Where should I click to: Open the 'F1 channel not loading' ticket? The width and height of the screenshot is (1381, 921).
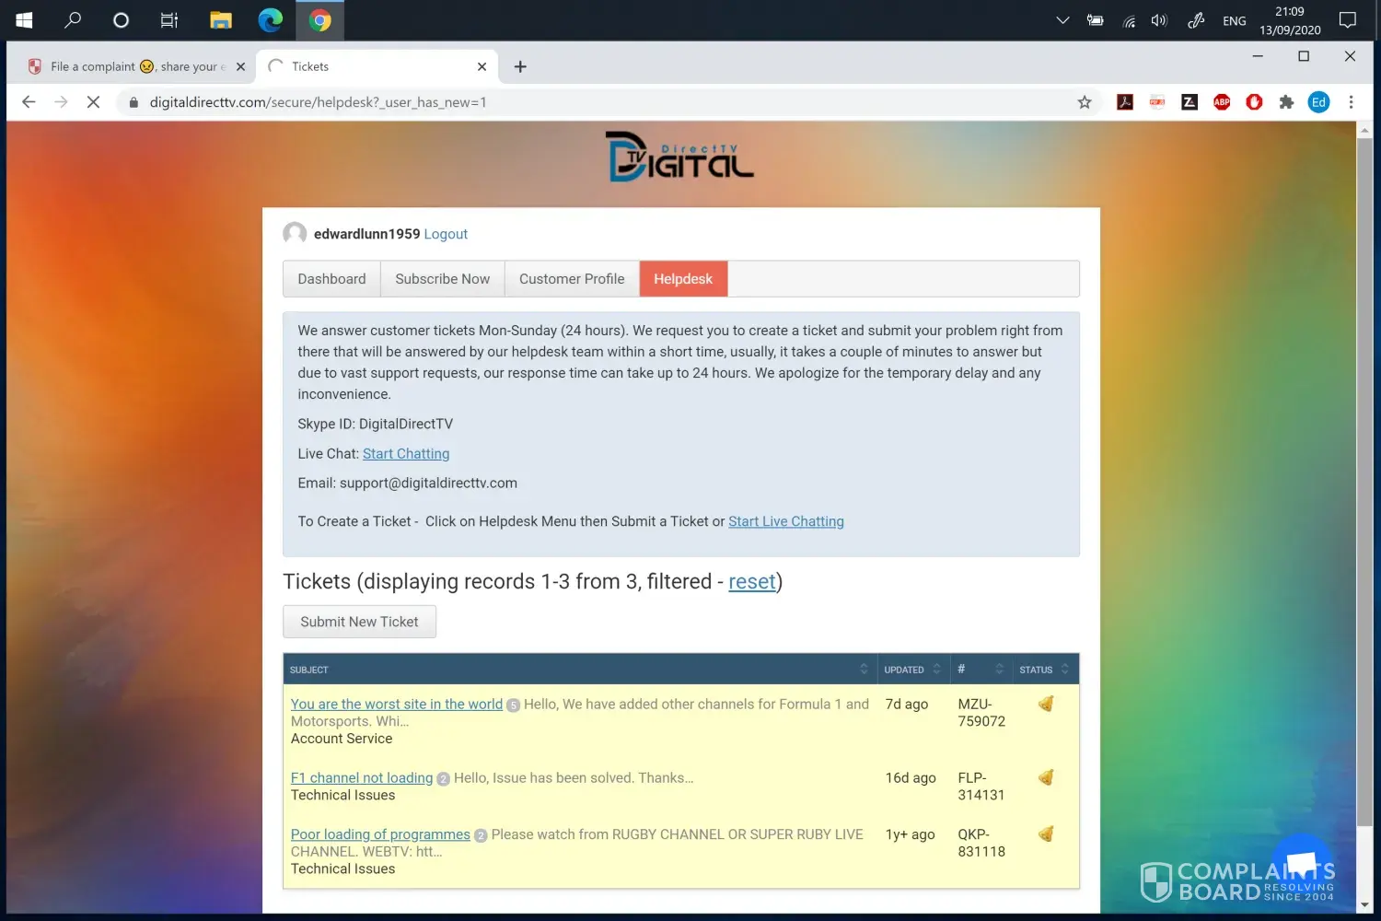pyautogui.click(x=361, y=778)
